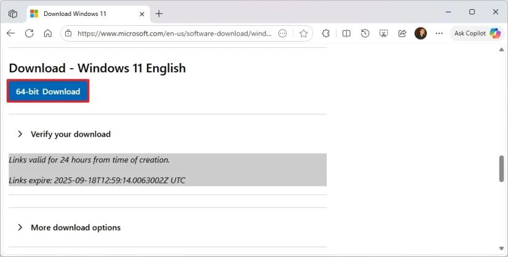
Task: Go back to the previous page
Action: click(10, 34)
